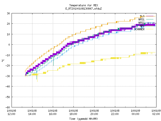Click the x-axis tick label 100109 02:00
This screenshot has width=161, height=121.
point(156,112)
